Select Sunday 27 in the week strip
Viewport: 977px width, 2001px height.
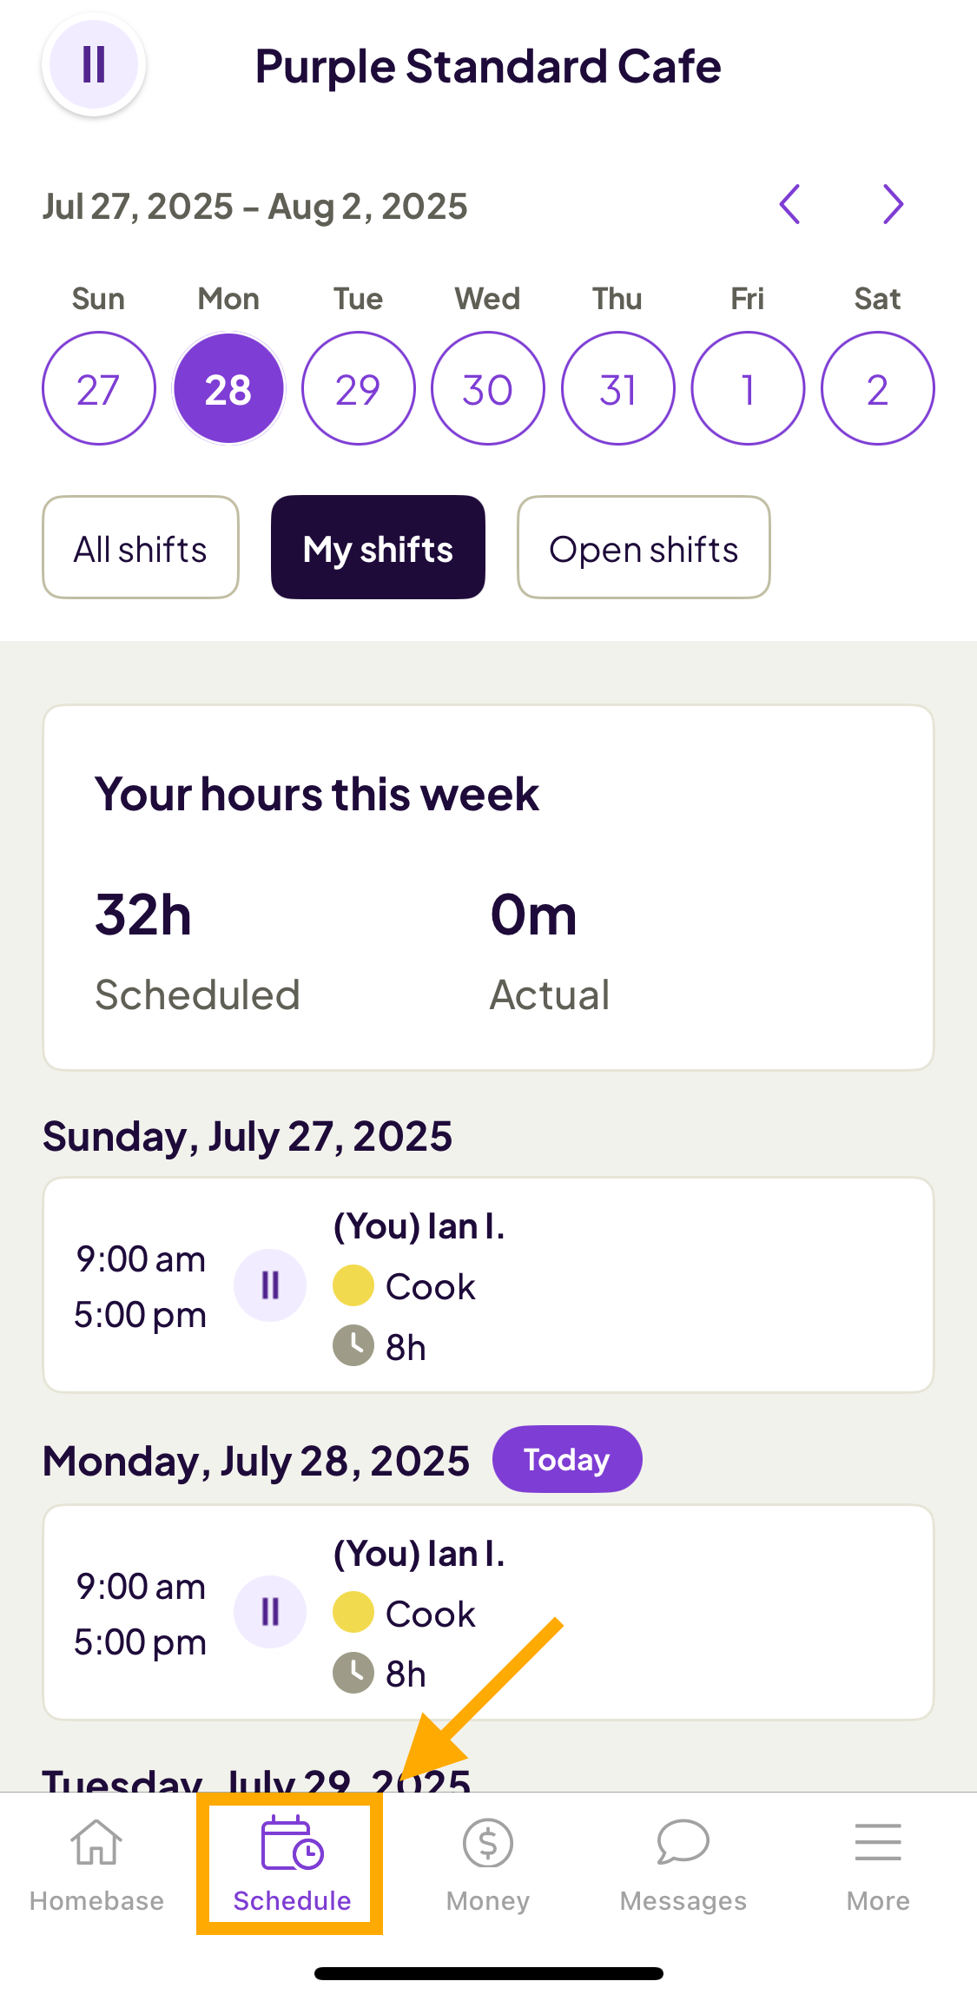(99, 388)
